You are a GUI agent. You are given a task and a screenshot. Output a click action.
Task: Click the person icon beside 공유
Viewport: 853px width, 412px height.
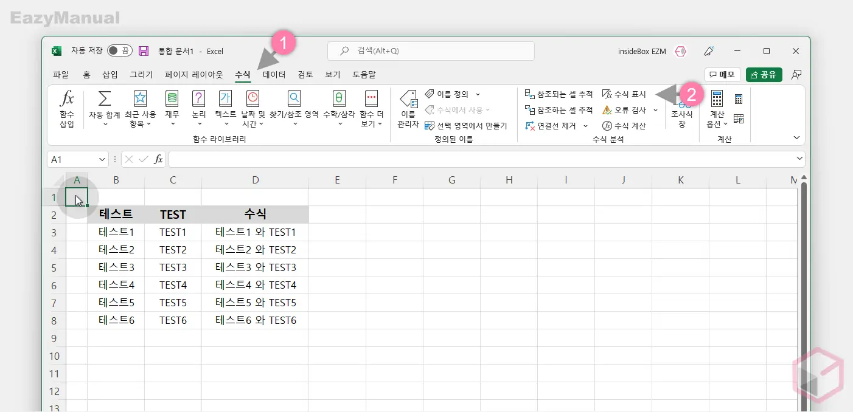(796, 75)
